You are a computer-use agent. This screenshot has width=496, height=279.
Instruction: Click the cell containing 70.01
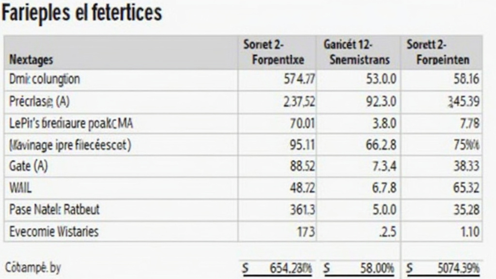302,124
